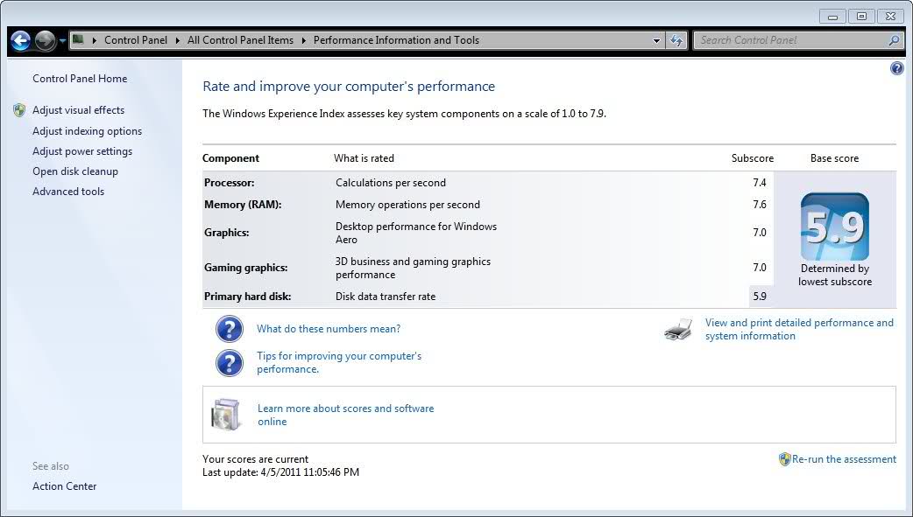The image size is (913, 517).
Task: Click the Disk data transfer rate text
Action: [x=386, y=297]
